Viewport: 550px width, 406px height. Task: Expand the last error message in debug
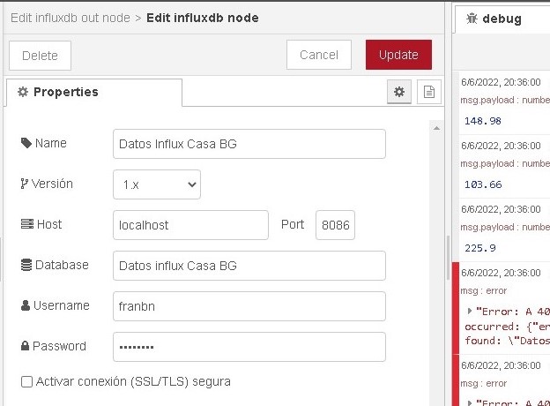[470, 402]
